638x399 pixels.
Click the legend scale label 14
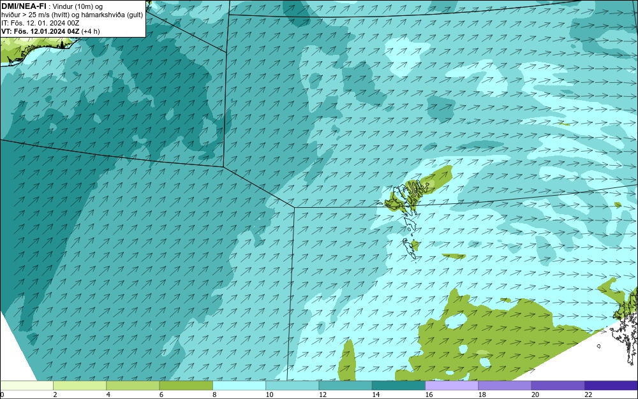coord(376,395)
